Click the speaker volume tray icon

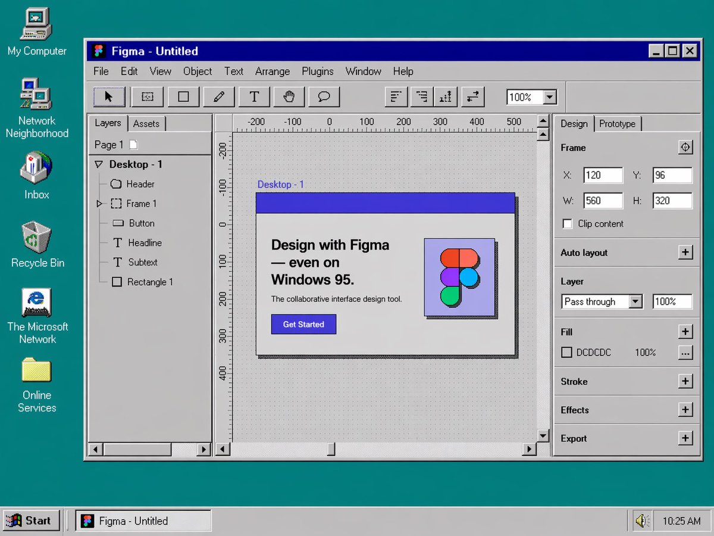[641, 521]
